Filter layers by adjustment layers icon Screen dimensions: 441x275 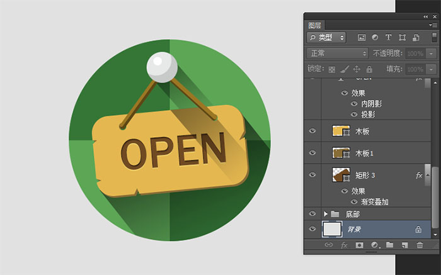(x=375, y=37)
